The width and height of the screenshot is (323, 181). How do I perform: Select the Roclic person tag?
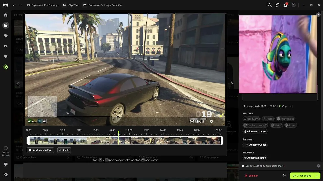coord(268,119)
